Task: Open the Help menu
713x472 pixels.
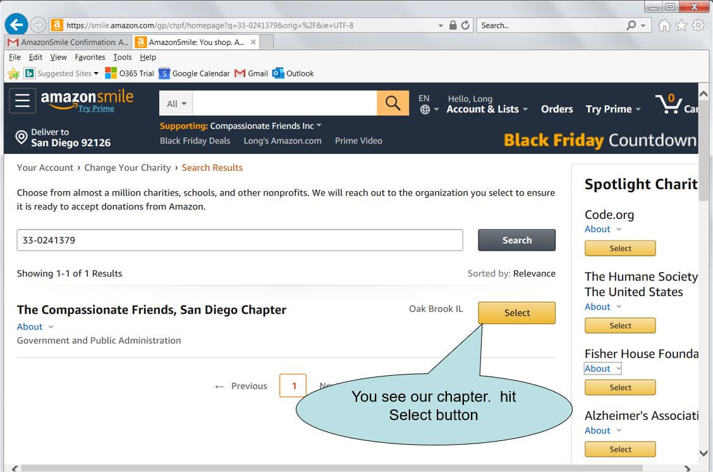Action: [148, 57]
